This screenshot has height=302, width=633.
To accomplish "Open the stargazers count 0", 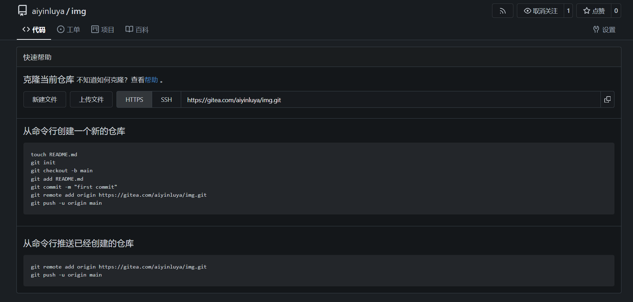I will 616,11.
